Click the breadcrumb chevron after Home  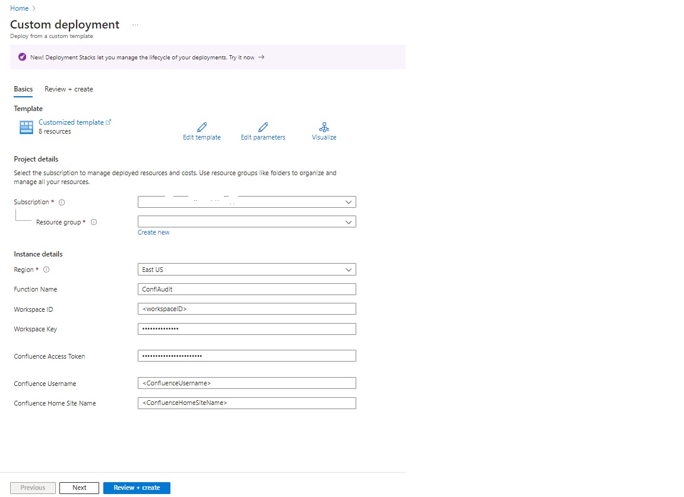click(x=34, y=8)
